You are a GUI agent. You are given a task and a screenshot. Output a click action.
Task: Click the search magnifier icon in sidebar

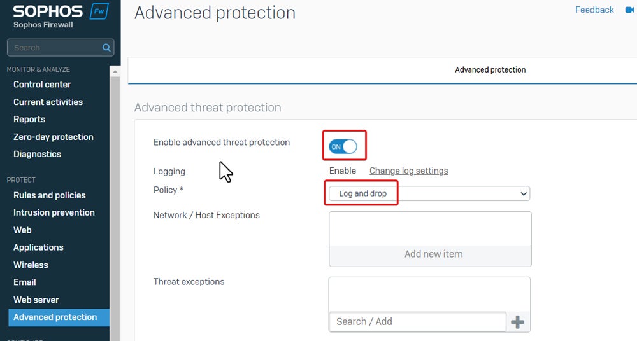tap(106, 48)
